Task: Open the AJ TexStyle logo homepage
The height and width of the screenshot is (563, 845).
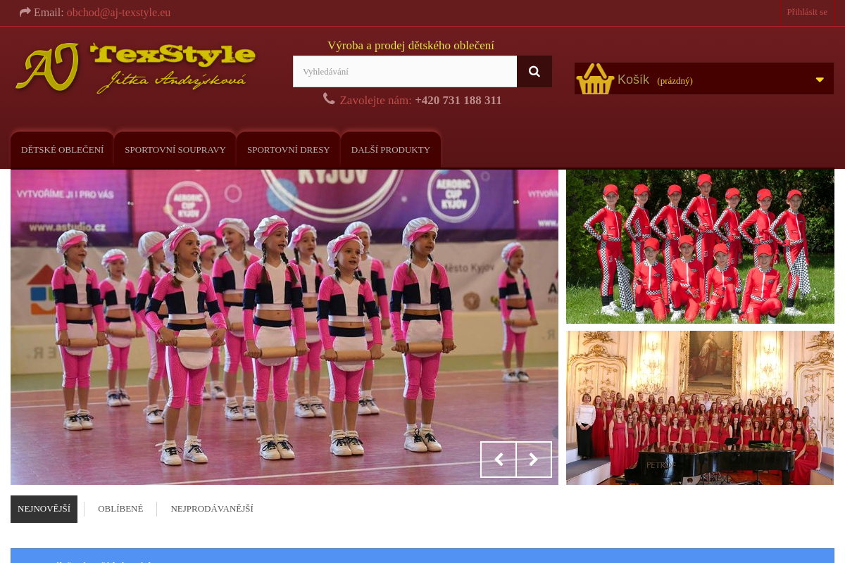Action: [x=136, y=68]
